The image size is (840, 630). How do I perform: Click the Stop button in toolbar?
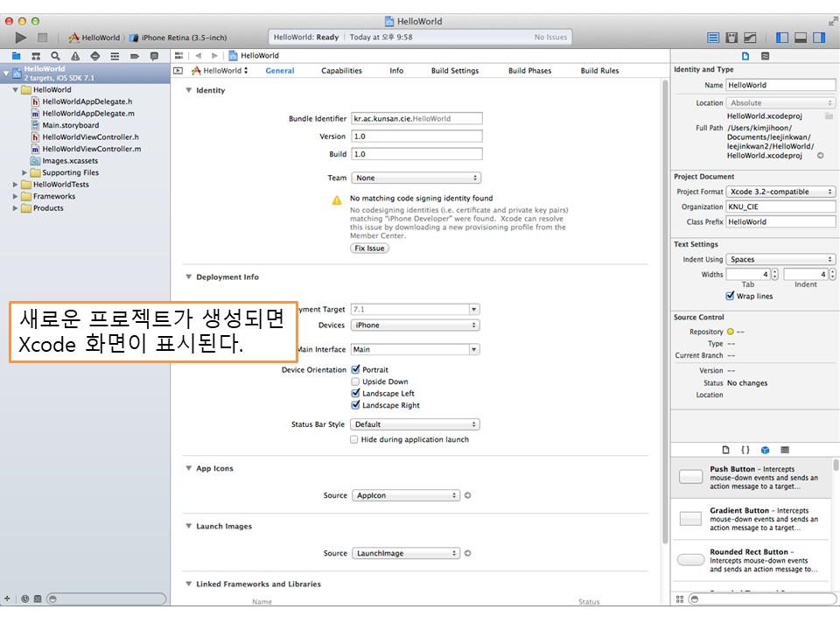coord(42,38)
